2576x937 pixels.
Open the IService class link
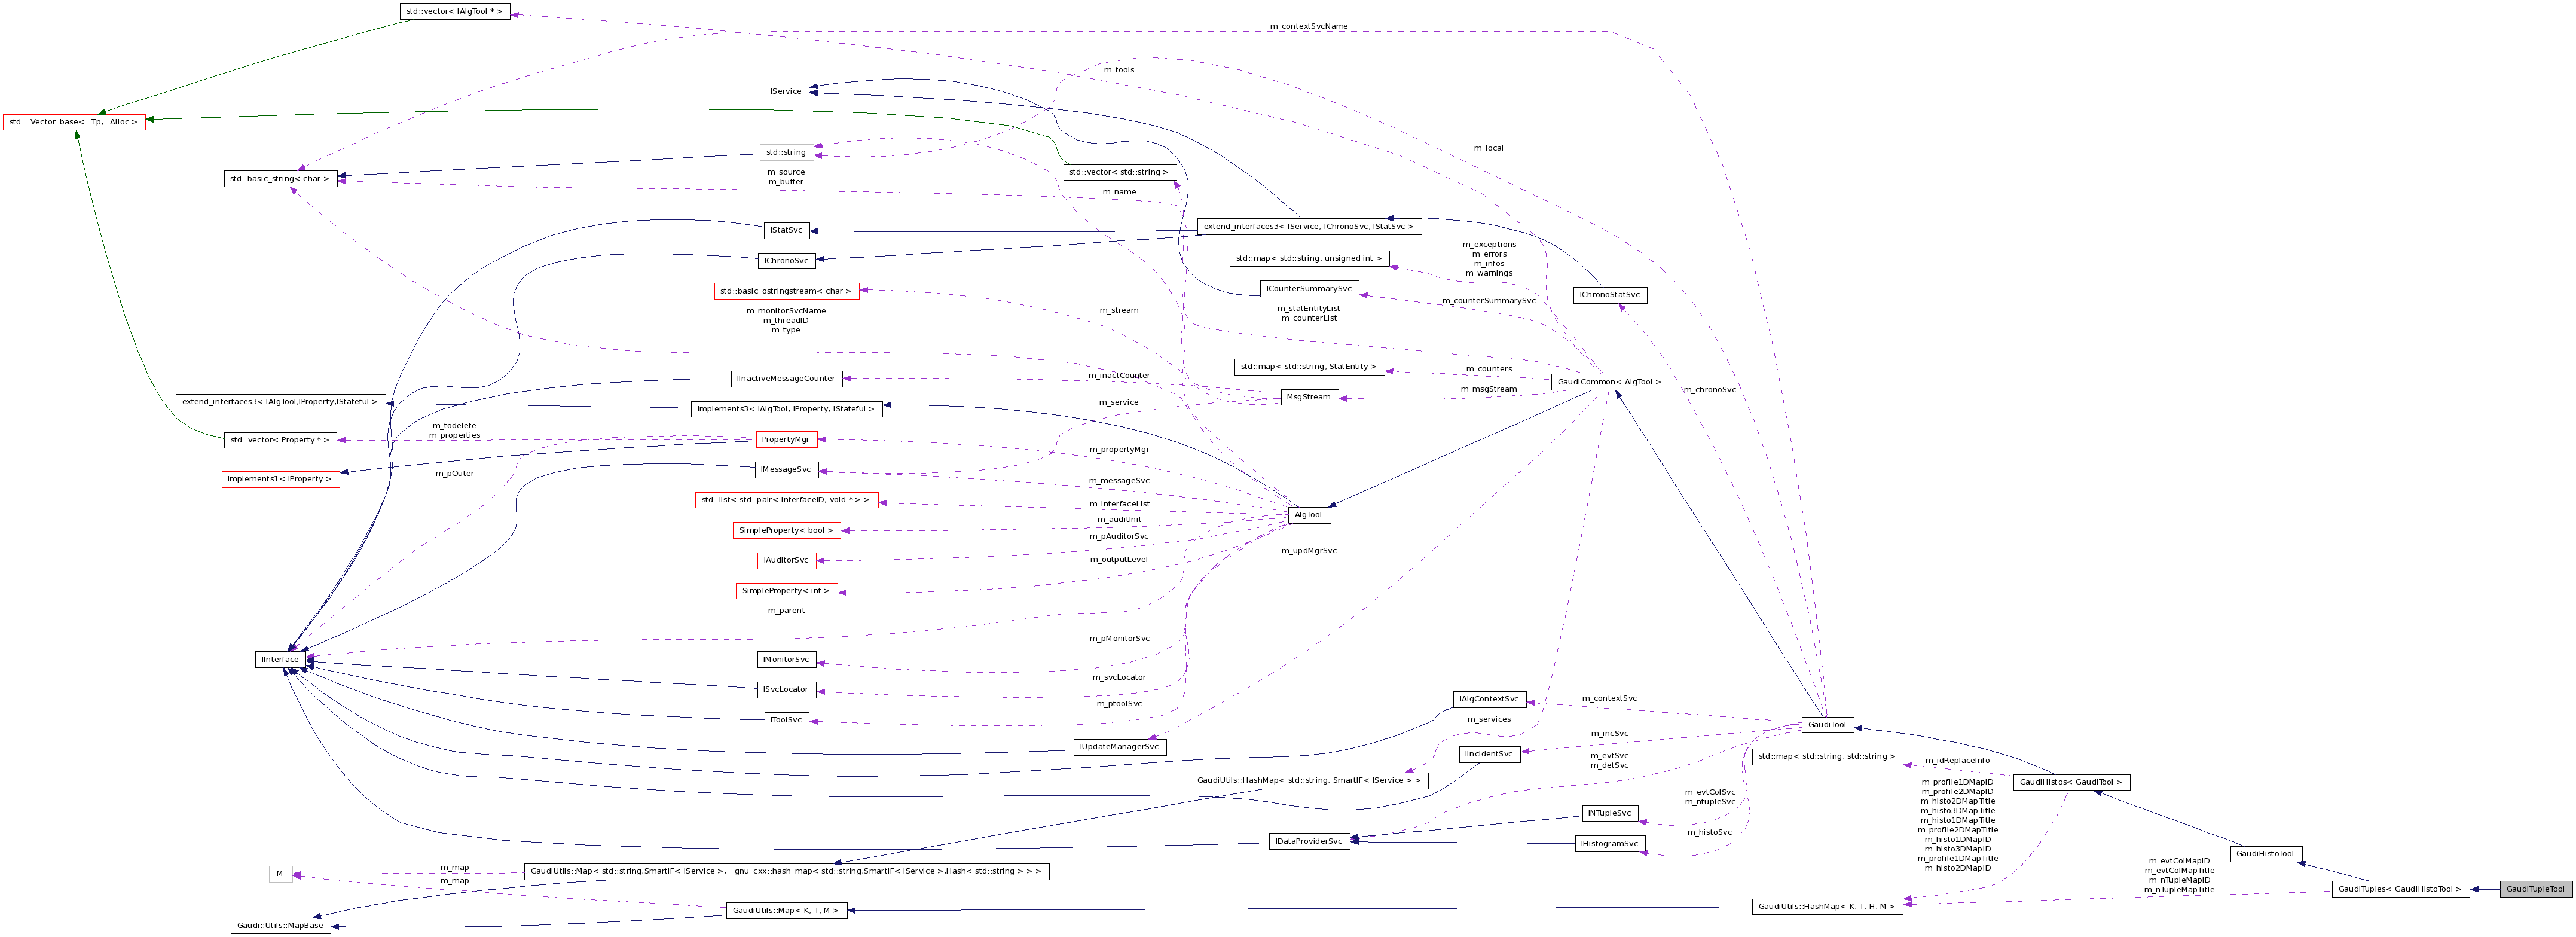(786, 91)
